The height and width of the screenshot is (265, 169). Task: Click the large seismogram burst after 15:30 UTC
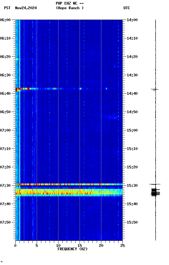155,192
